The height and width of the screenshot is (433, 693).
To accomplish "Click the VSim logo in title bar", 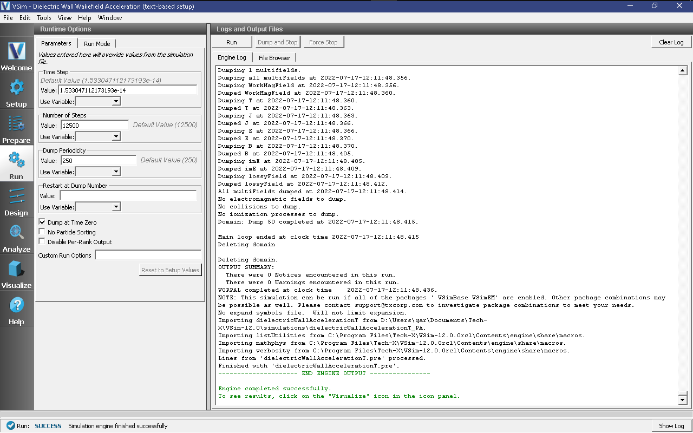I will point(5,6).
